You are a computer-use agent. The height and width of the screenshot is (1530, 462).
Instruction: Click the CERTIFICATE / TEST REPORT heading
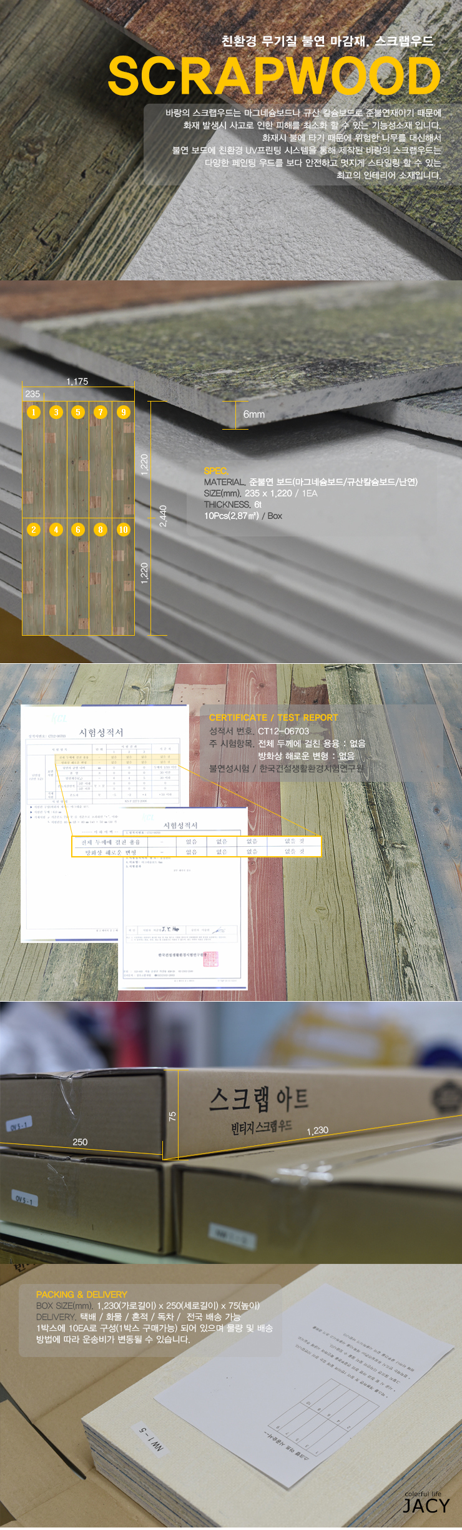[x=273, y=718]
